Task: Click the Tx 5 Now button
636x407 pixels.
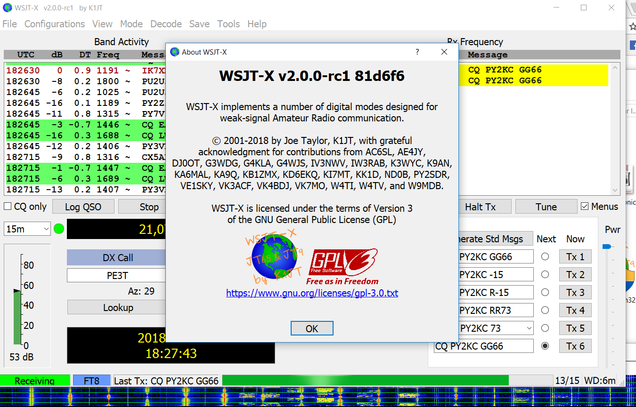Action: pos(575,328)
